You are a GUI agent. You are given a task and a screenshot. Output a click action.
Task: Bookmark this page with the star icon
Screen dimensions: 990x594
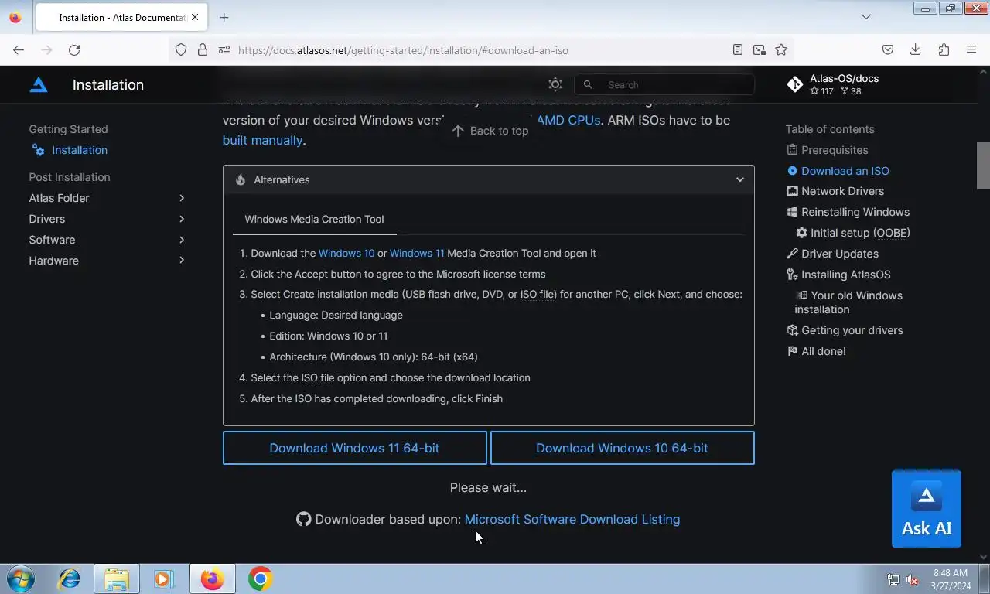coord(781,50)
